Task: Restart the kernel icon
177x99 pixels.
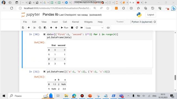Action: (77, 28)
